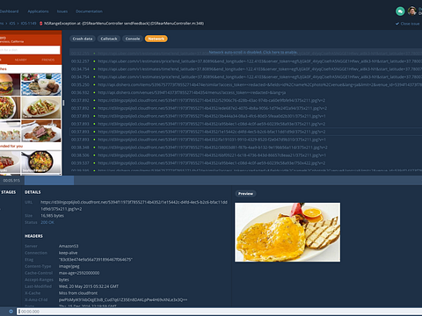Viewport: 422px width, 316px height.
Task: Click the vertical splitter handle beside phone preview
Action: tap(63, 103)
